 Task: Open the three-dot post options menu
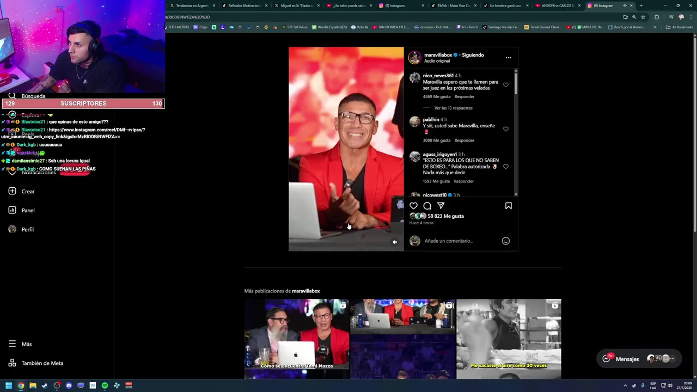pyautogui.click(x=509, y=58)
